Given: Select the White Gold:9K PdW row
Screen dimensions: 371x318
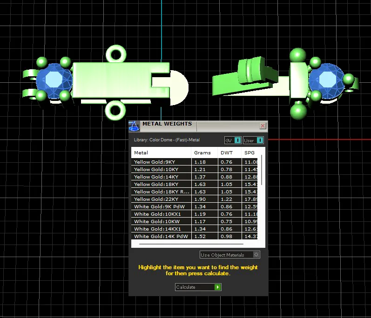Looking at the screenshot, I should click(x=194, y=206).
